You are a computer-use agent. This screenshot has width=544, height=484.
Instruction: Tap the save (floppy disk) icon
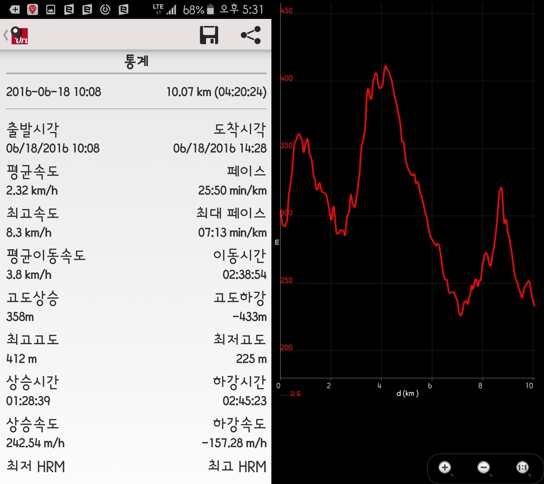coord(209,35)
